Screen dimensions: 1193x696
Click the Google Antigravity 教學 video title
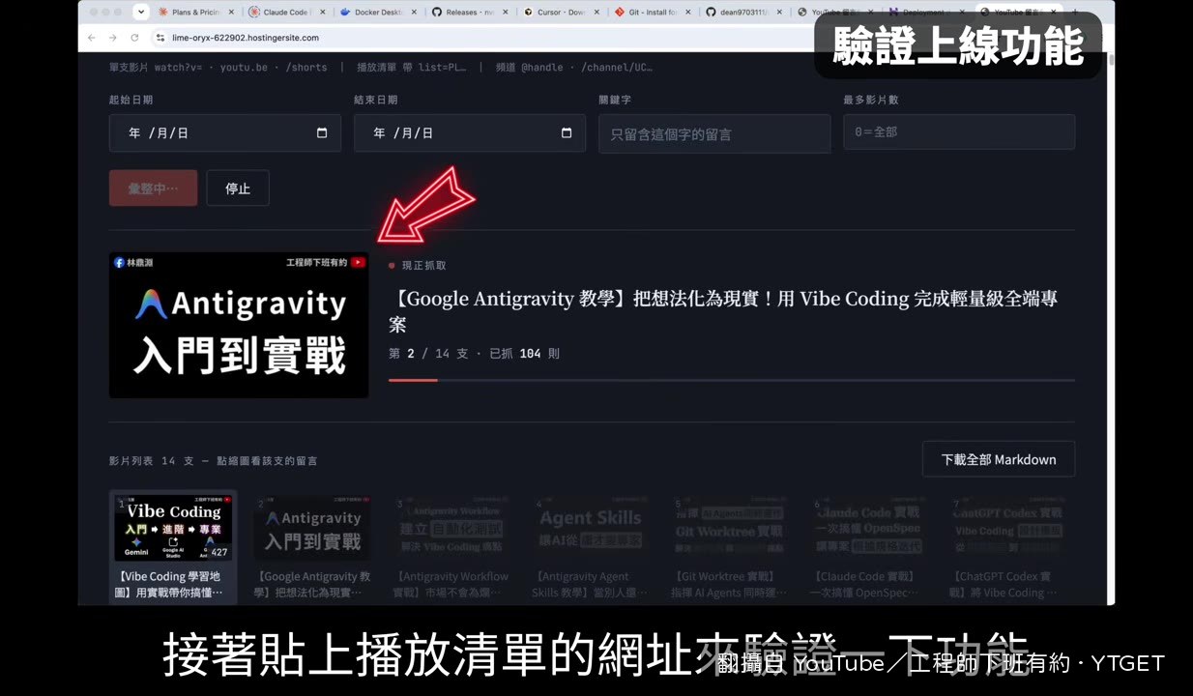pos(723,311)
